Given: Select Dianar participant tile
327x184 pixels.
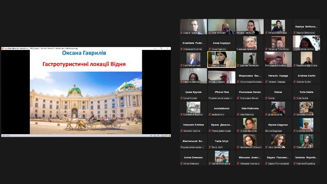Looking at the screenshot, I should [x=278, y=92].
